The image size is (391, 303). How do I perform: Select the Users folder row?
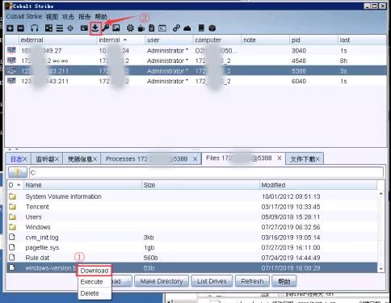(x=192, y=217)
